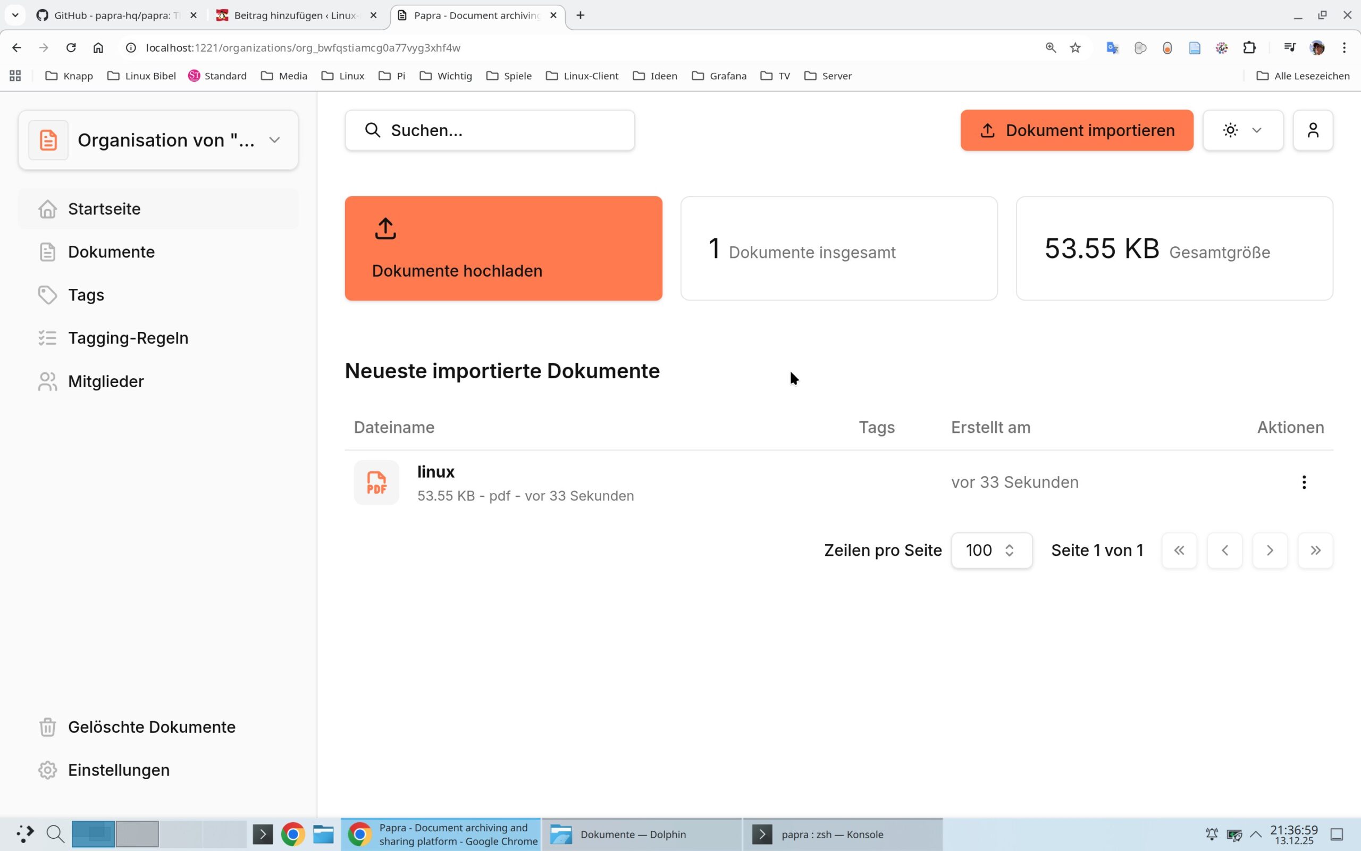Open the Chrome extensions puzzle icon
The width and height of the screenshot is (1361, 851).
pos(1249,48)
